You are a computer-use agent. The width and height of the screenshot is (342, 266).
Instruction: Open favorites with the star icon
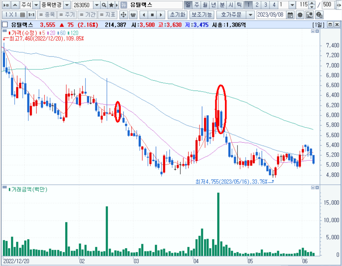[x=111, y=5]
